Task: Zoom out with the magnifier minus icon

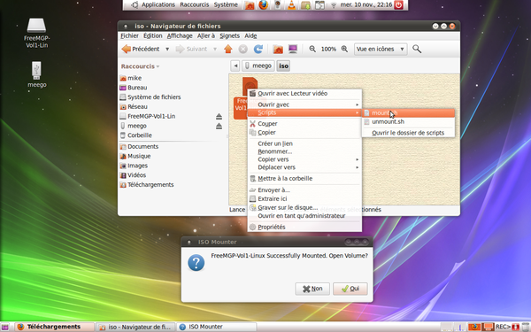Action: [312, 49]
